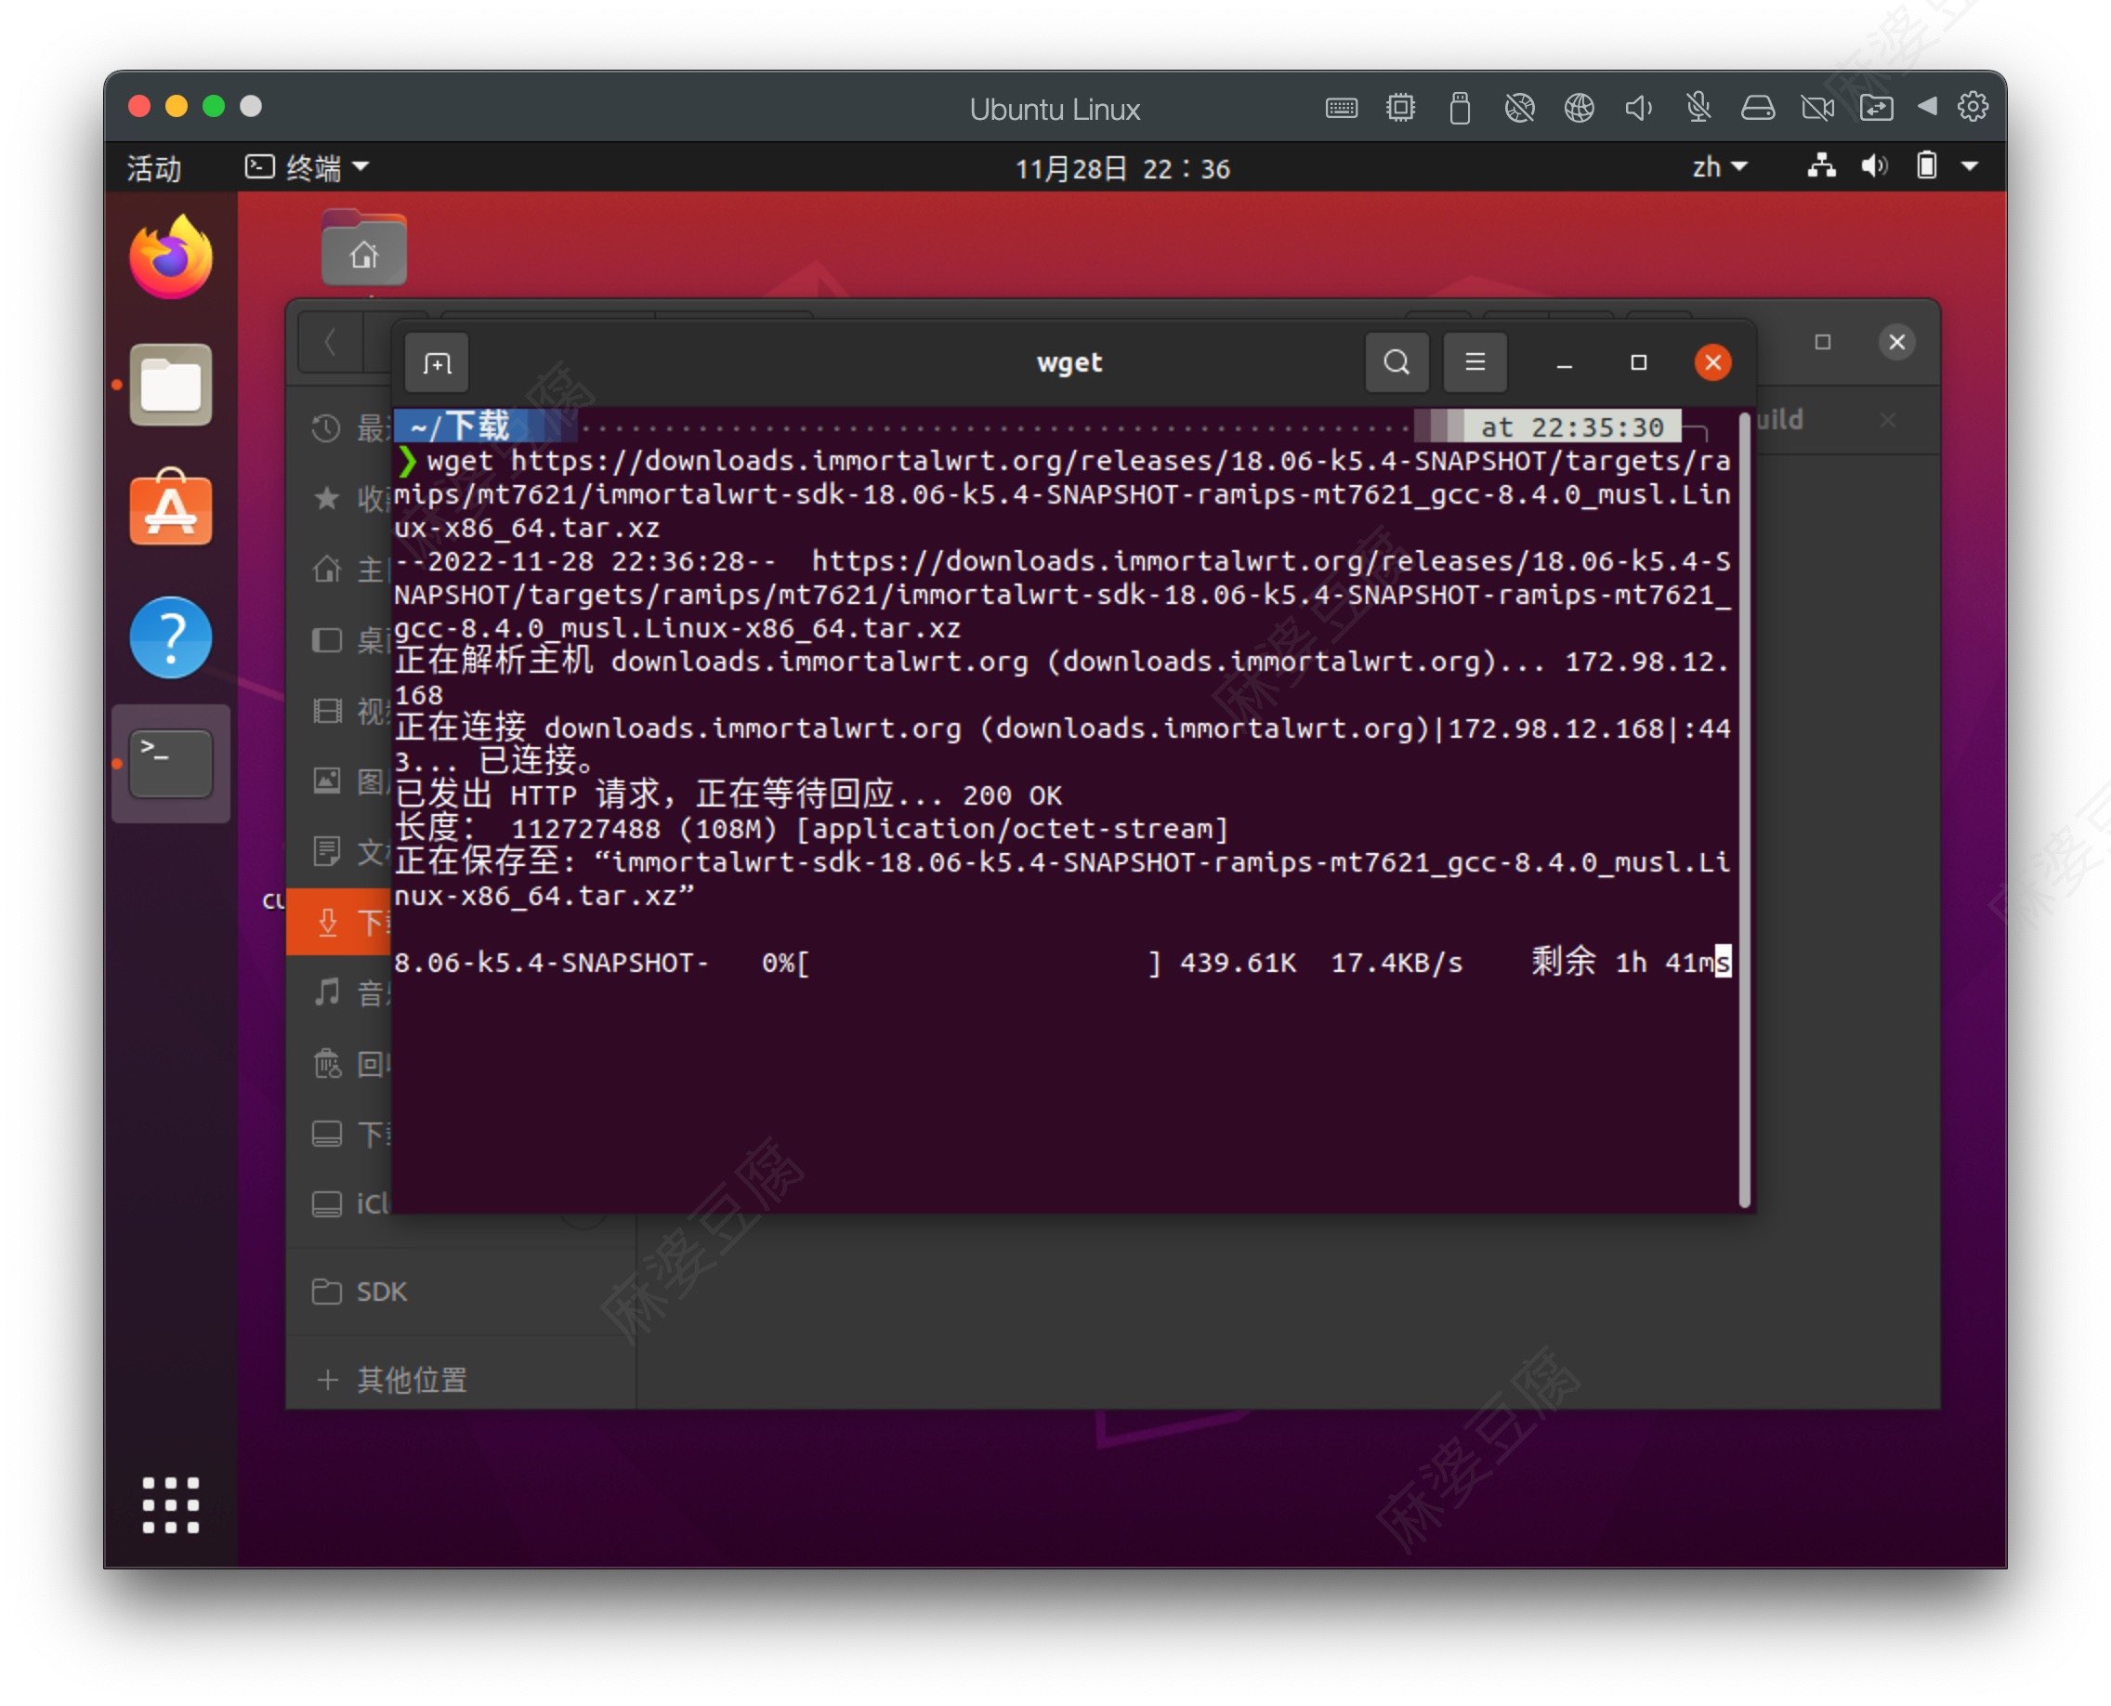2111x1706 pixels.
Task: Open the terminal hamburger menu
Action: tap(1475, 362)
